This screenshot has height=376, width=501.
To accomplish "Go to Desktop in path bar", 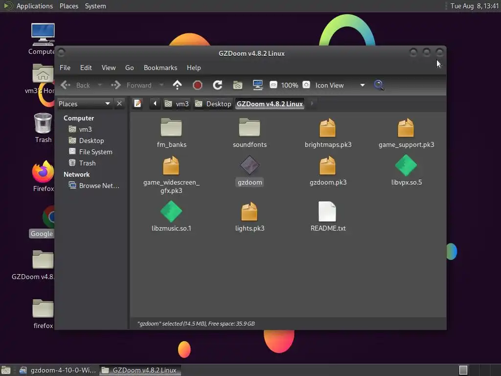I will [x=213, y=104].
